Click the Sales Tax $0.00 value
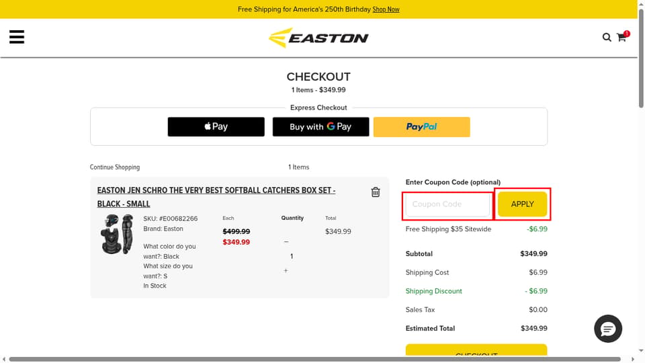 (x=538, y=310)
